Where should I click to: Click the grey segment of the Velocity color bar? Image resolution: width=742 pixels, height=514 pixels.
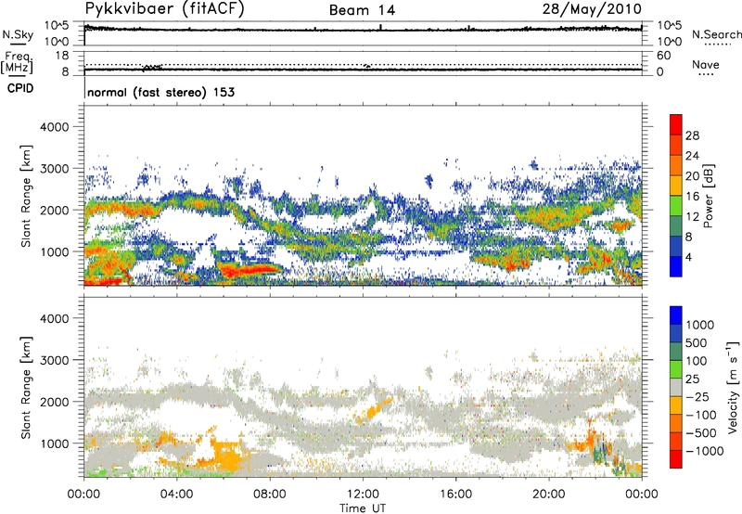click(676, 387)
